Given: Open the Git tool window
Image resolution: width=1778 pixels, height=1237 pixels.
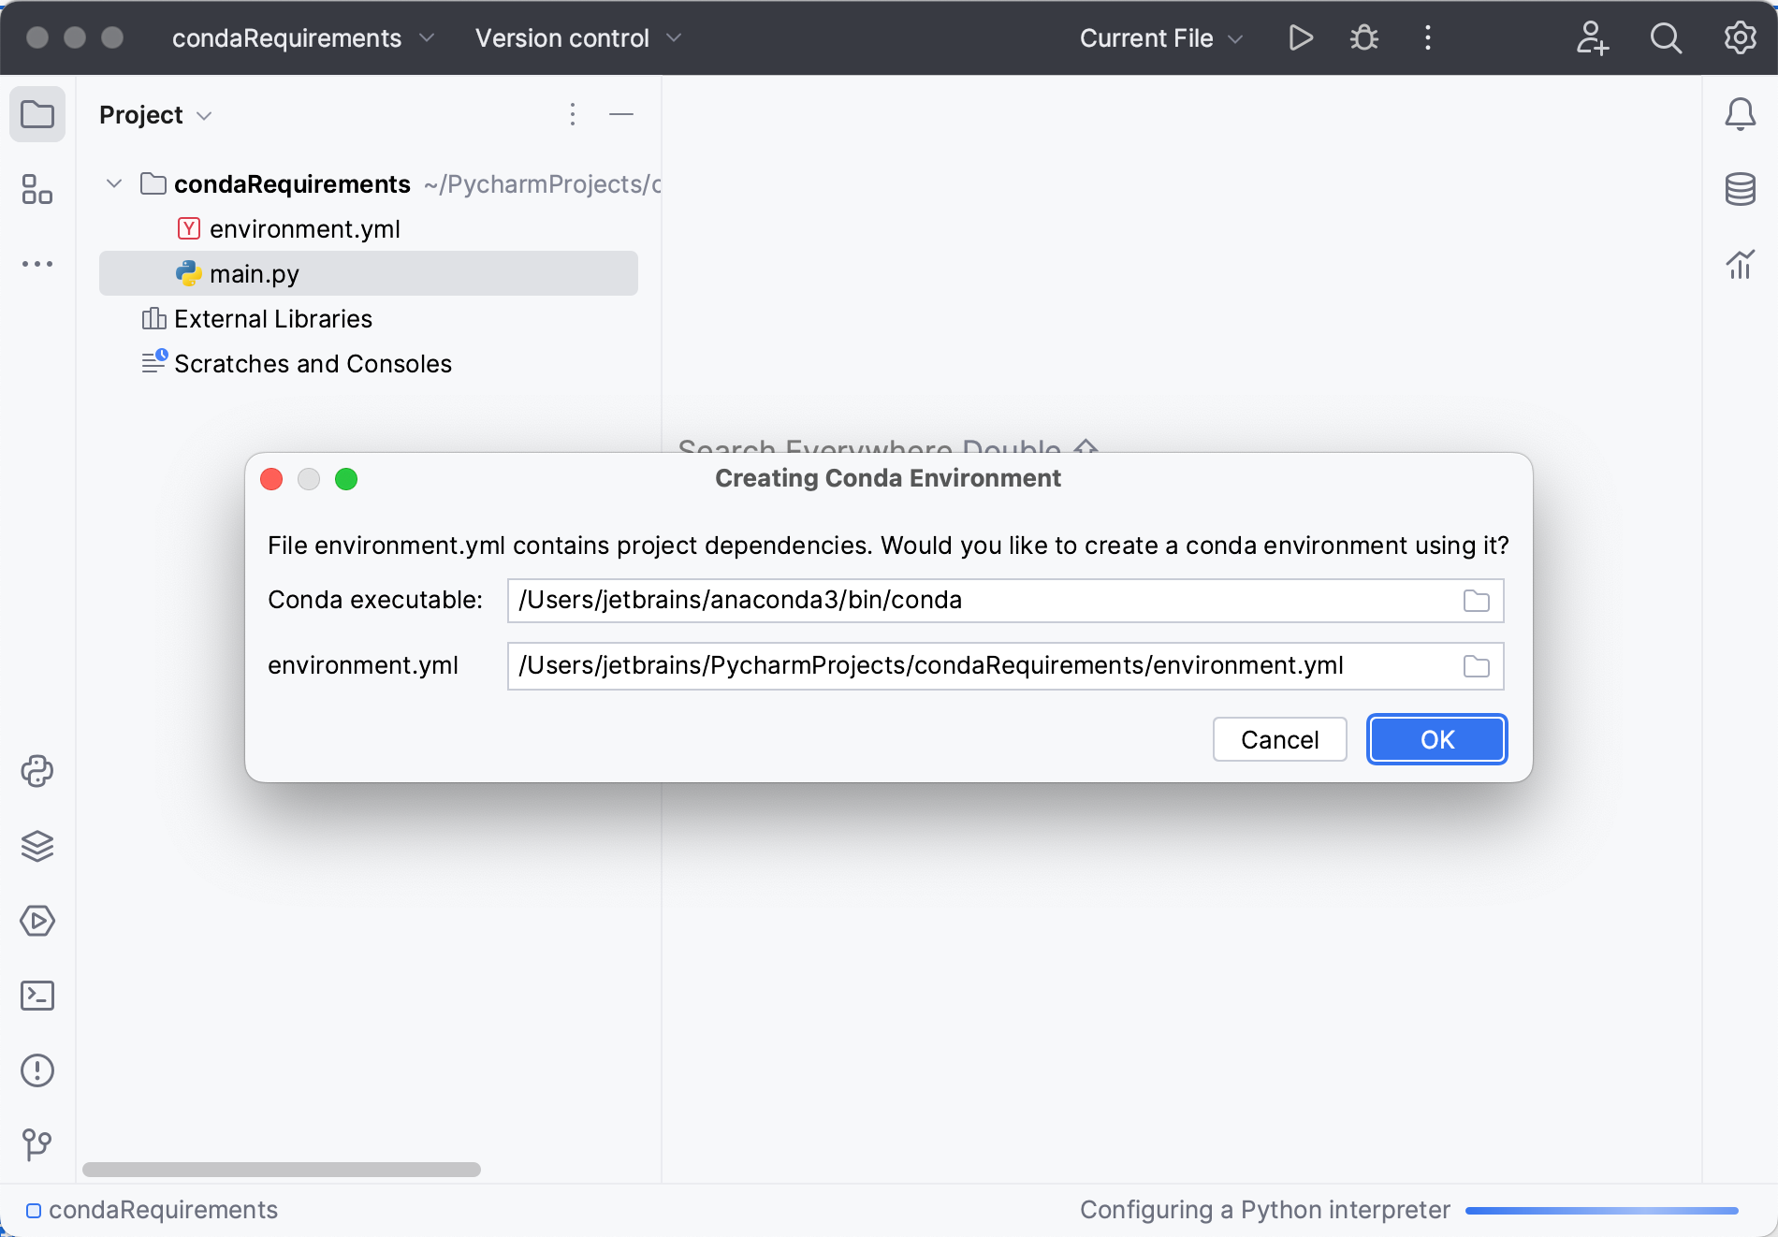Looking at the screenshot, I should tap(37, 1143).
